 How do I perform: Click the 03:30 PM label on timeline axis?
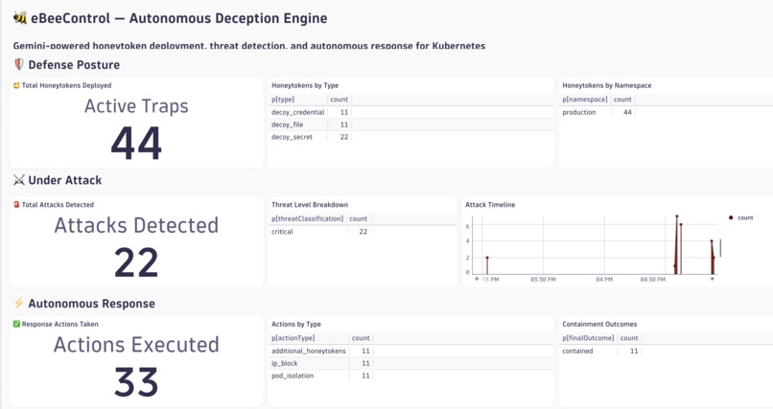click(543, 280)
